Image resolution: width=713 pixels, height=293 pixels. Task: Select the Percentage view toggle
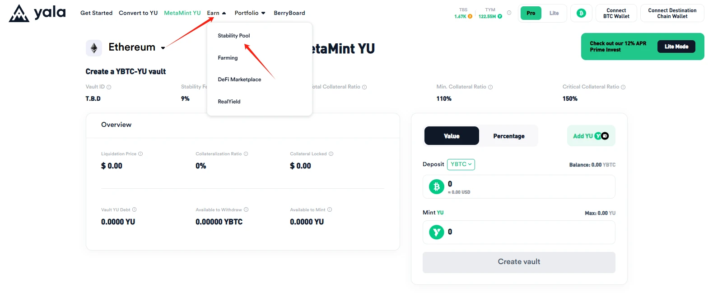(509, 135)
